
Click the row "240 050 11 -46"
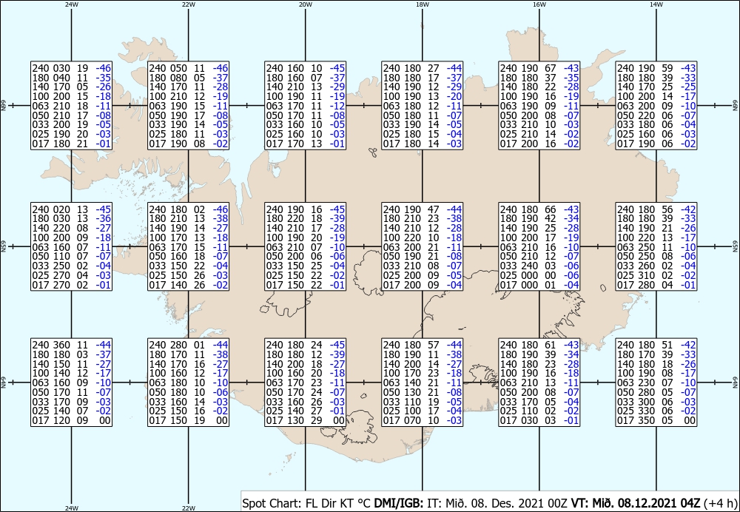(x=188, y=68)
